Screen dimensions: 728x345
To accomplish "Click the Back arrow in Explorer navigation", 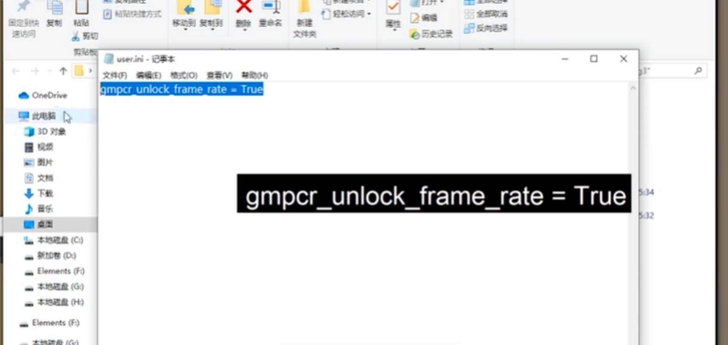I will coord(16,71).
